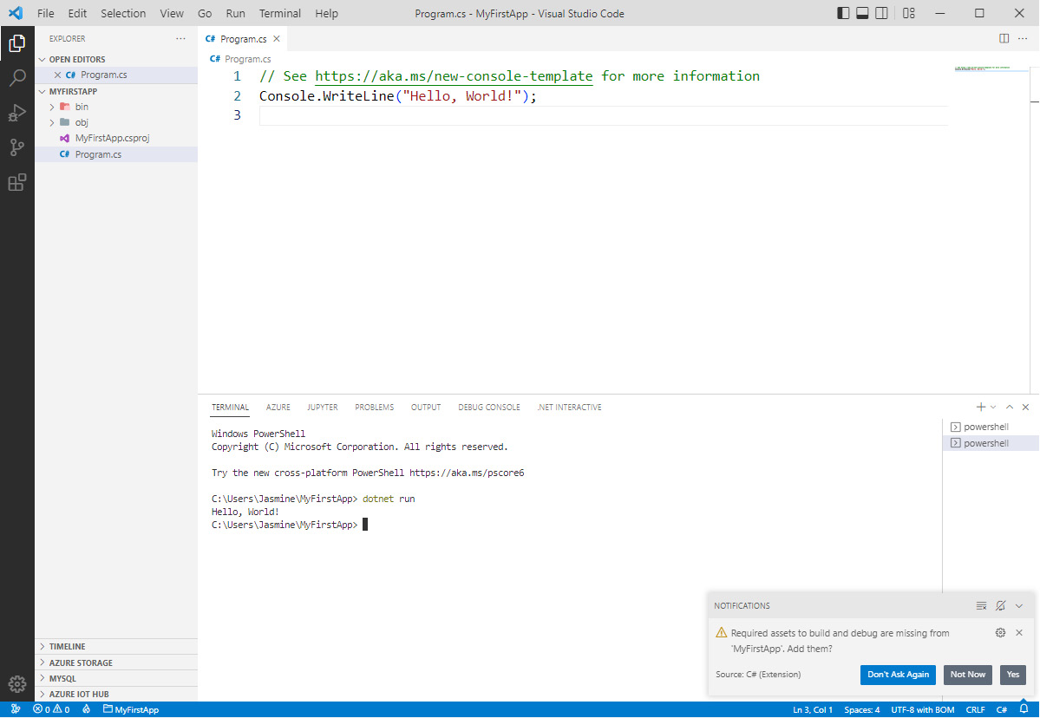Open the notification's gear settings

point(1001,632)
